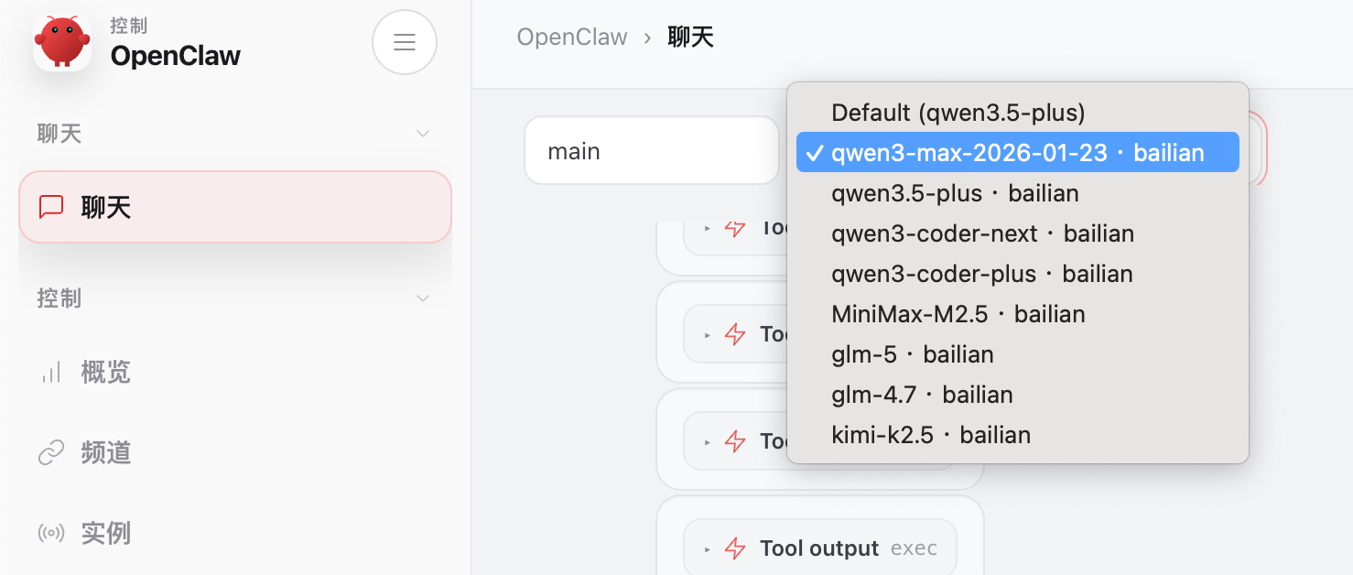Viewport: 1353px width, 575px height.
Task: Open 概览 overview in sidebar
Action: [x=235, y=373]
